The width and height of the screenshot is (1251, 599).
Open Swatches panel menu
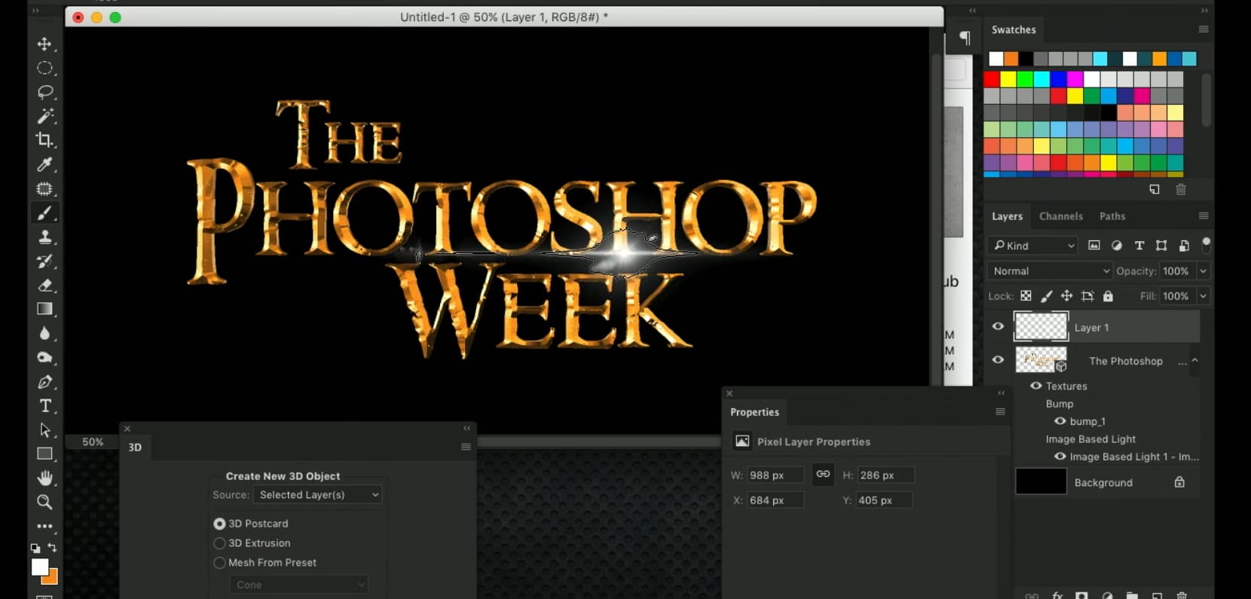point(1204,29)
